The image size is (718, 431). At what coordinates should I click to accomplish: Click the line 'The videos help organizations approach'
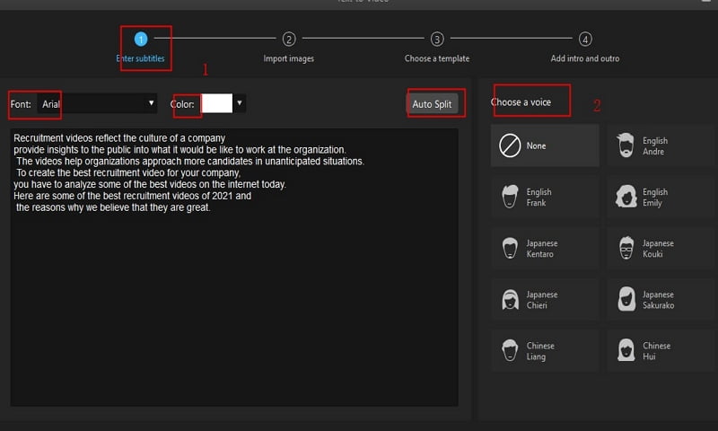pos(190,162)
